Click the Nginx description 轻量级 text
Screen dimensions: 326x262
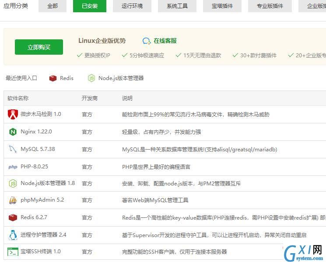tap(161, 132)
